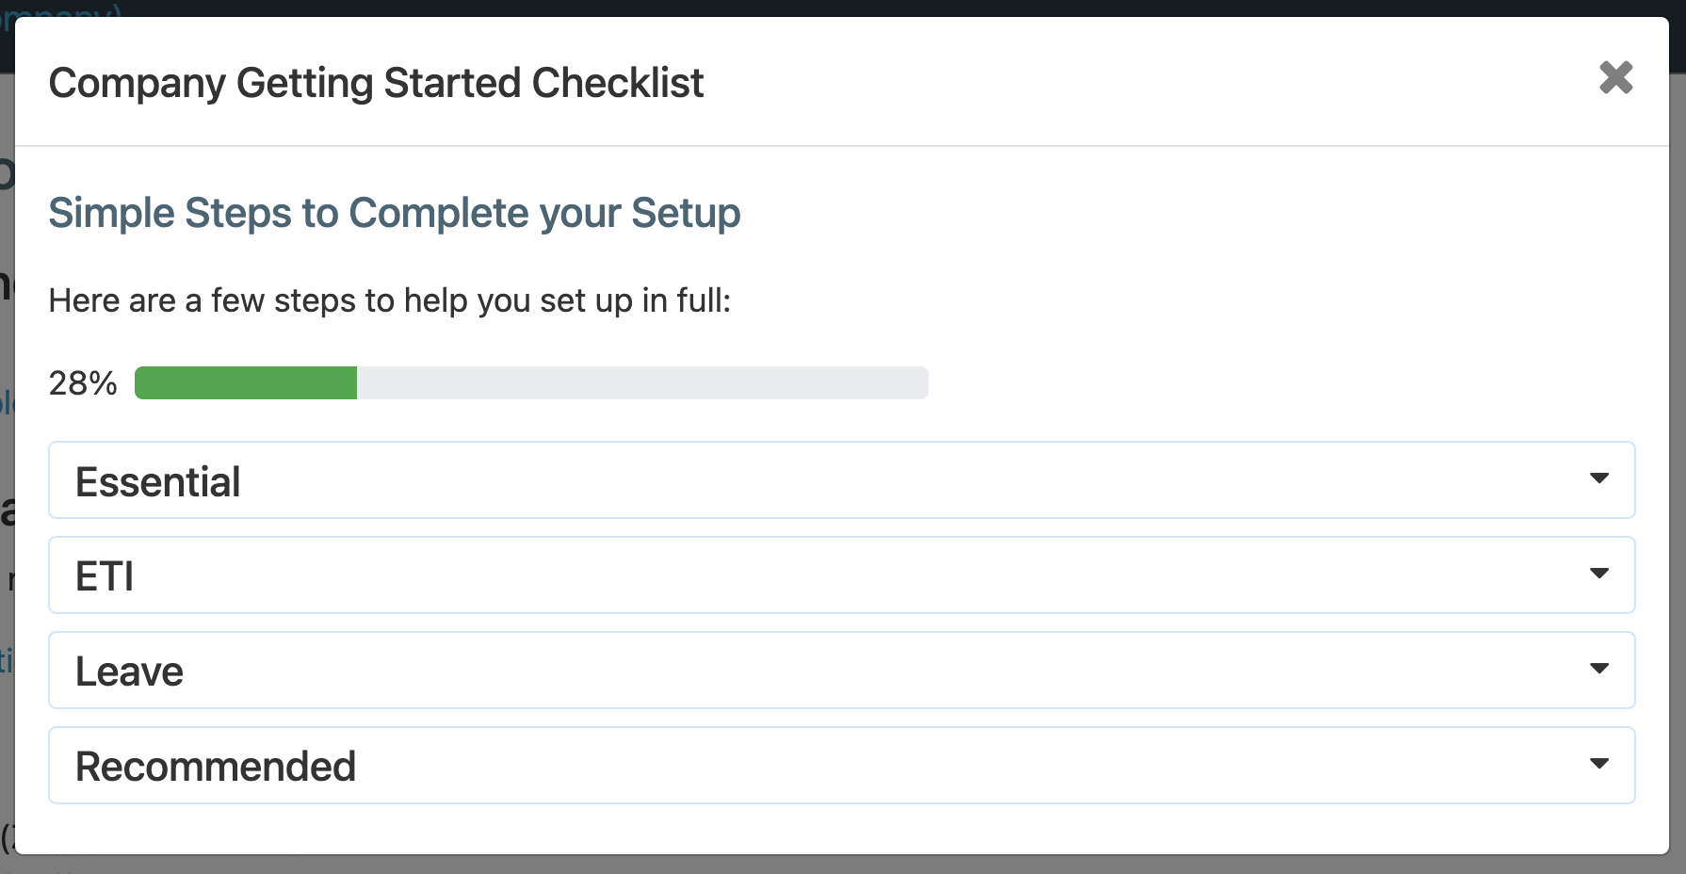The width and height of the screenshot is (1686, 874).
Task: Expand the ETI section arrow
Action: coord(1598,574)
